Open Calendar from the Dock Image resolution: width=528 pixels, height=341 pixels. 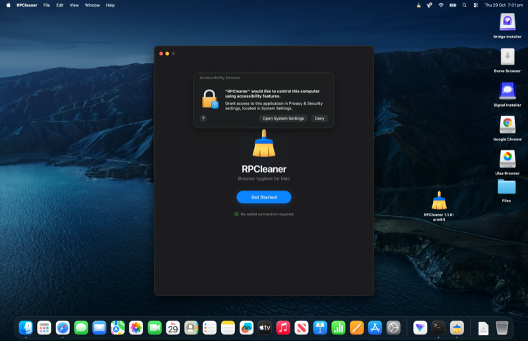tap(173, 328)
